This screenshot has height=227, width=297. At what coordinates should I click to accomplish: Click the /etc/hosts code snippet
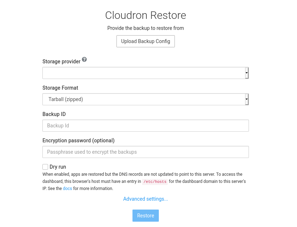click(x=155, y=182)
